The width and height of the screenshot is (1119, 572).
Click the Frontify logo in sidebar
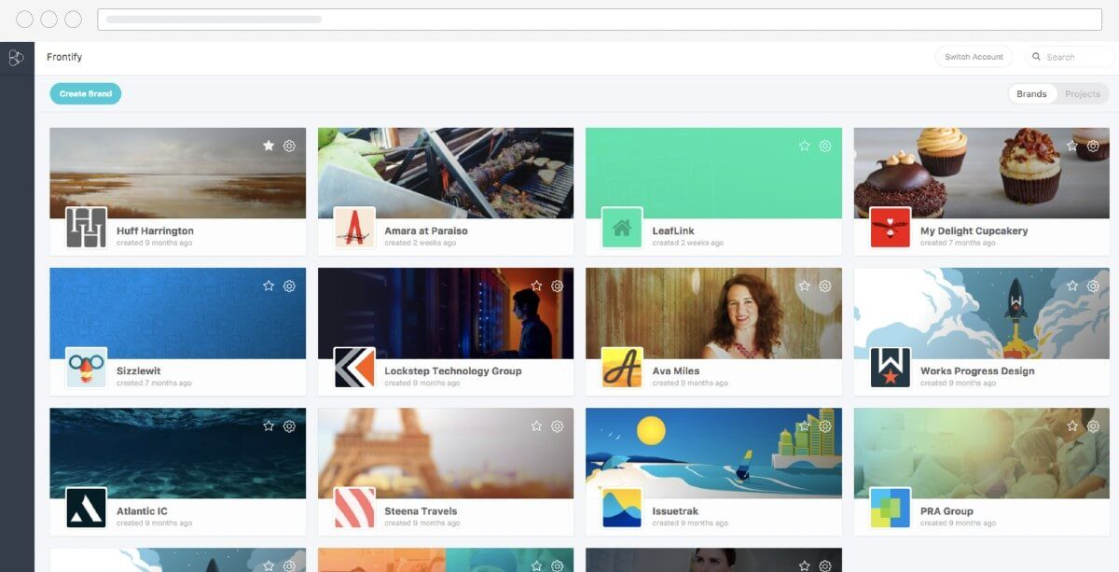tap(16, 58)
